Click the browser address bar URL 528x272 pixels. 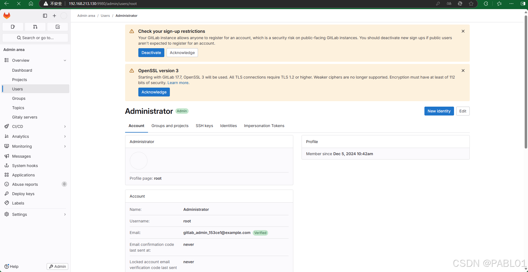point(103,4)
